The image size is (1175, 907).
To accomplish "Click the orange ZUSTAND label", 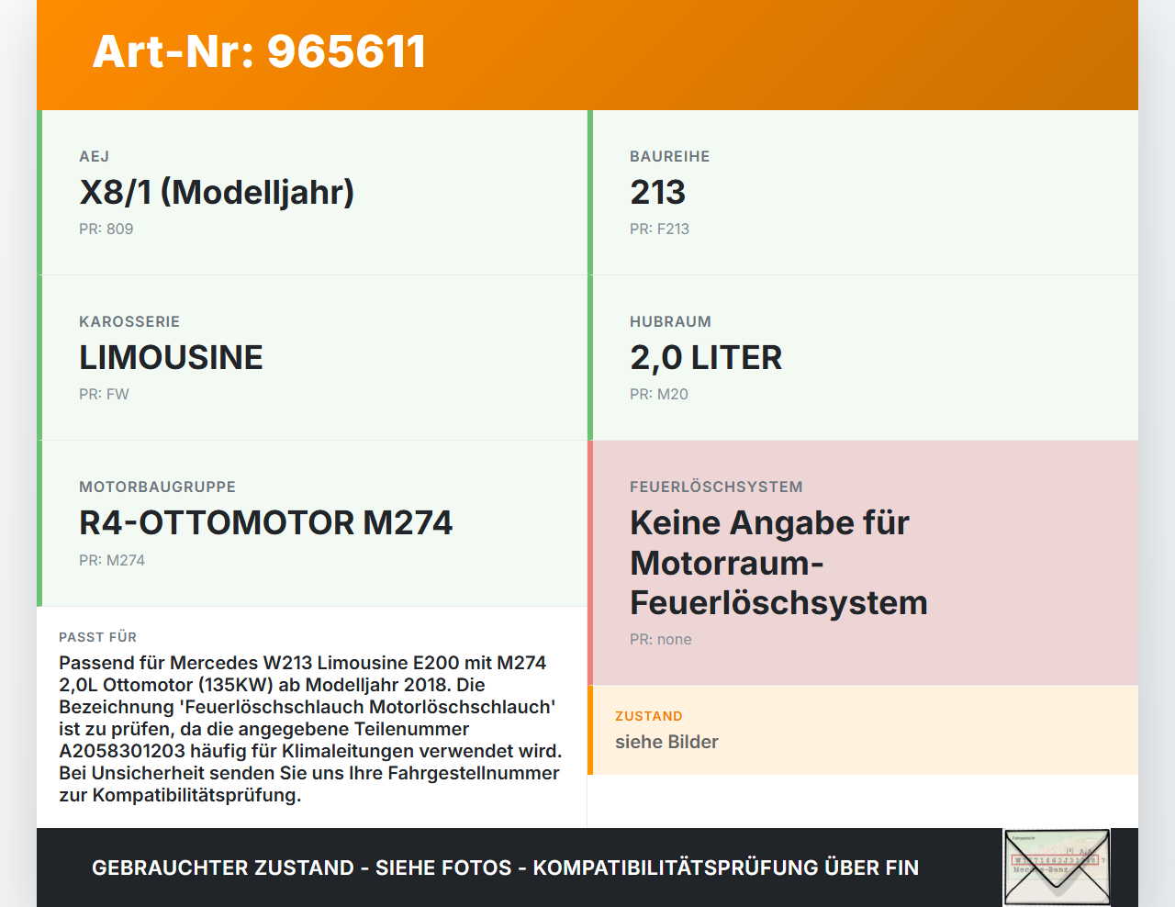I will (x=648, y=716).
